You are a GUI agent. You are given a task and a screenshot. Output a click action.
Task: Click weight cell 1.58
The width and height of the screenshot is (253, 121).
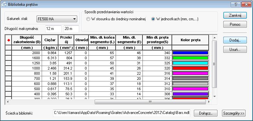tap(50, 73)
